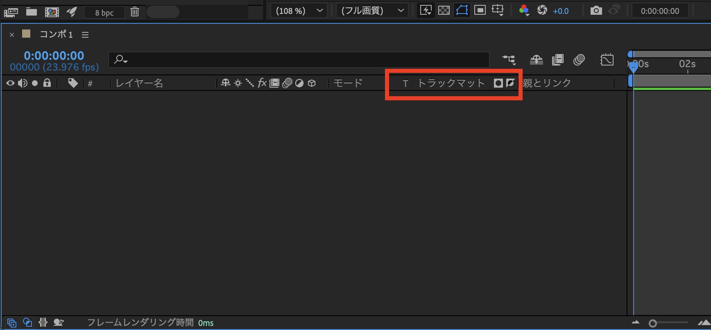Click the label tag column header
This screenshot has width=711, height=330.
point(73,83)
